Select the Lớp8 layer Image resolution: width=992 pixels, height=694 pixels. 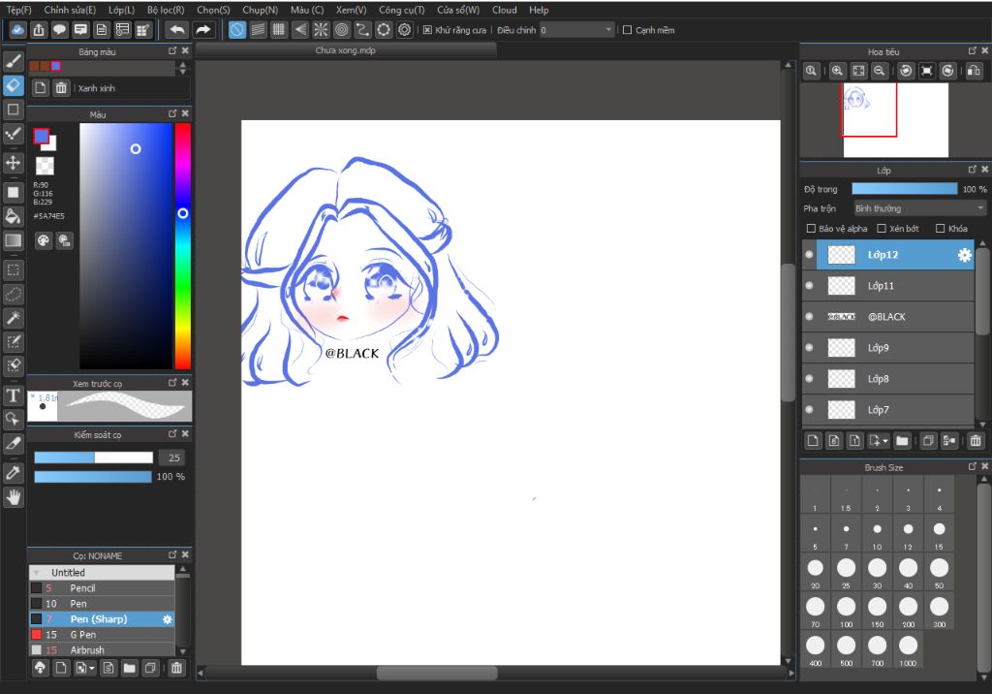pyautogui.click(x=888, y=379)
